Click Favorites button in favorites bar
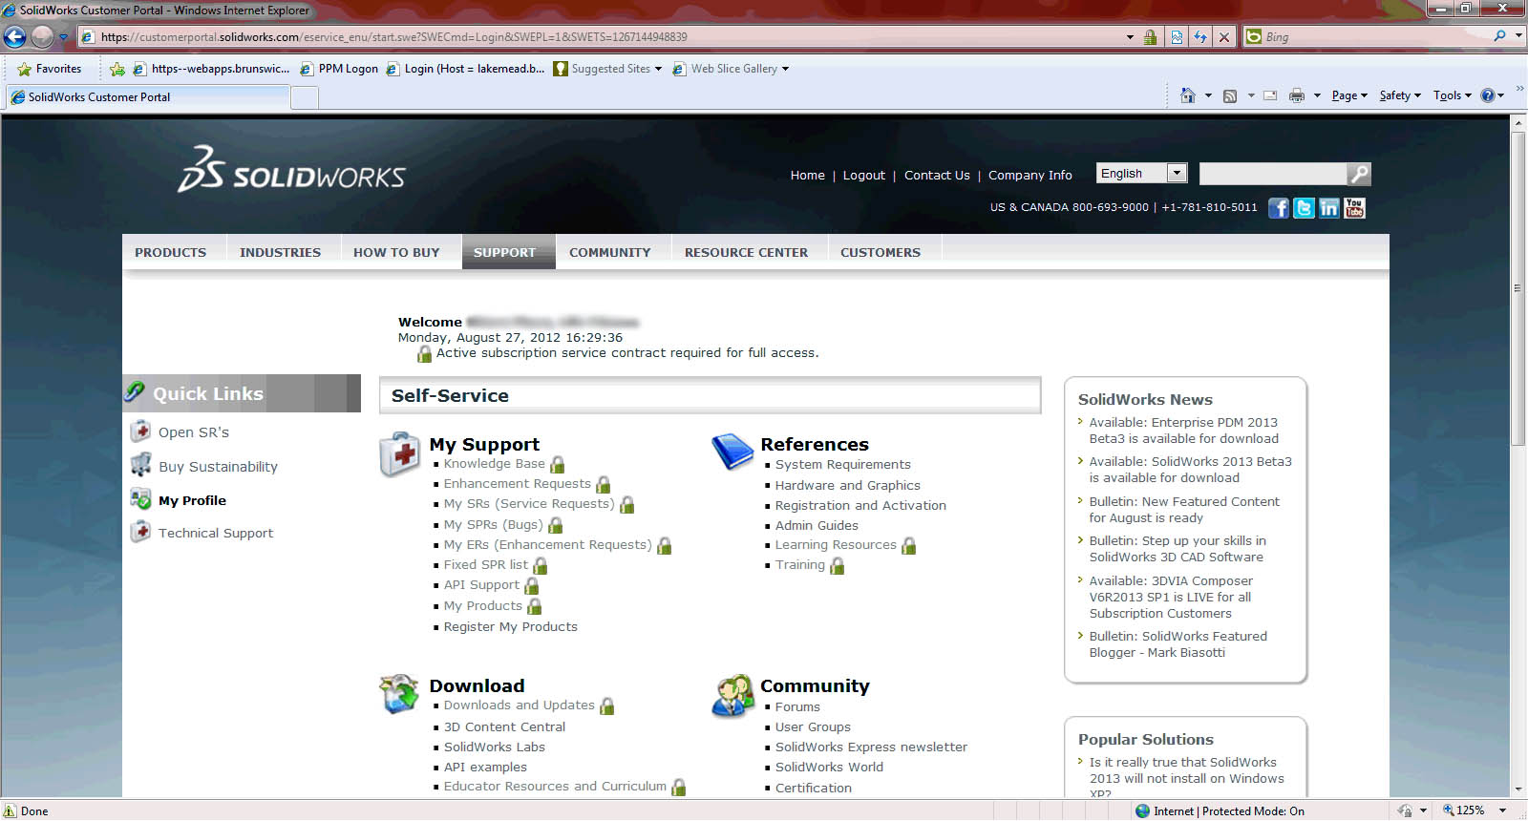1528x821 pixels. (49, 69)
